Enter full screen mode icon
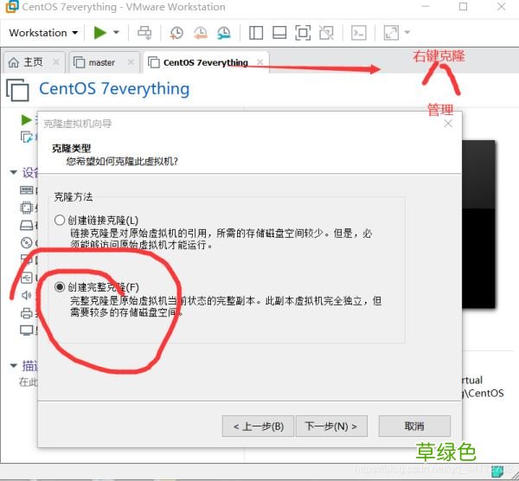 [x=303, y=33]
